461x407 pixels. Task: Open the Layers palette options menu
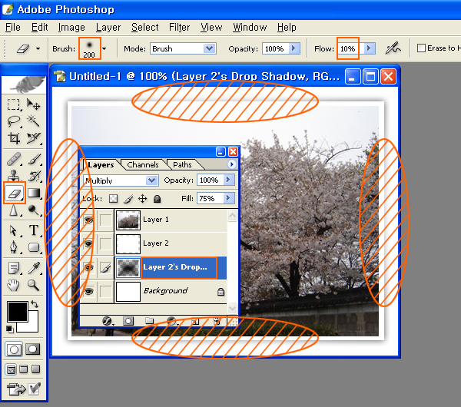click(232, 164)
